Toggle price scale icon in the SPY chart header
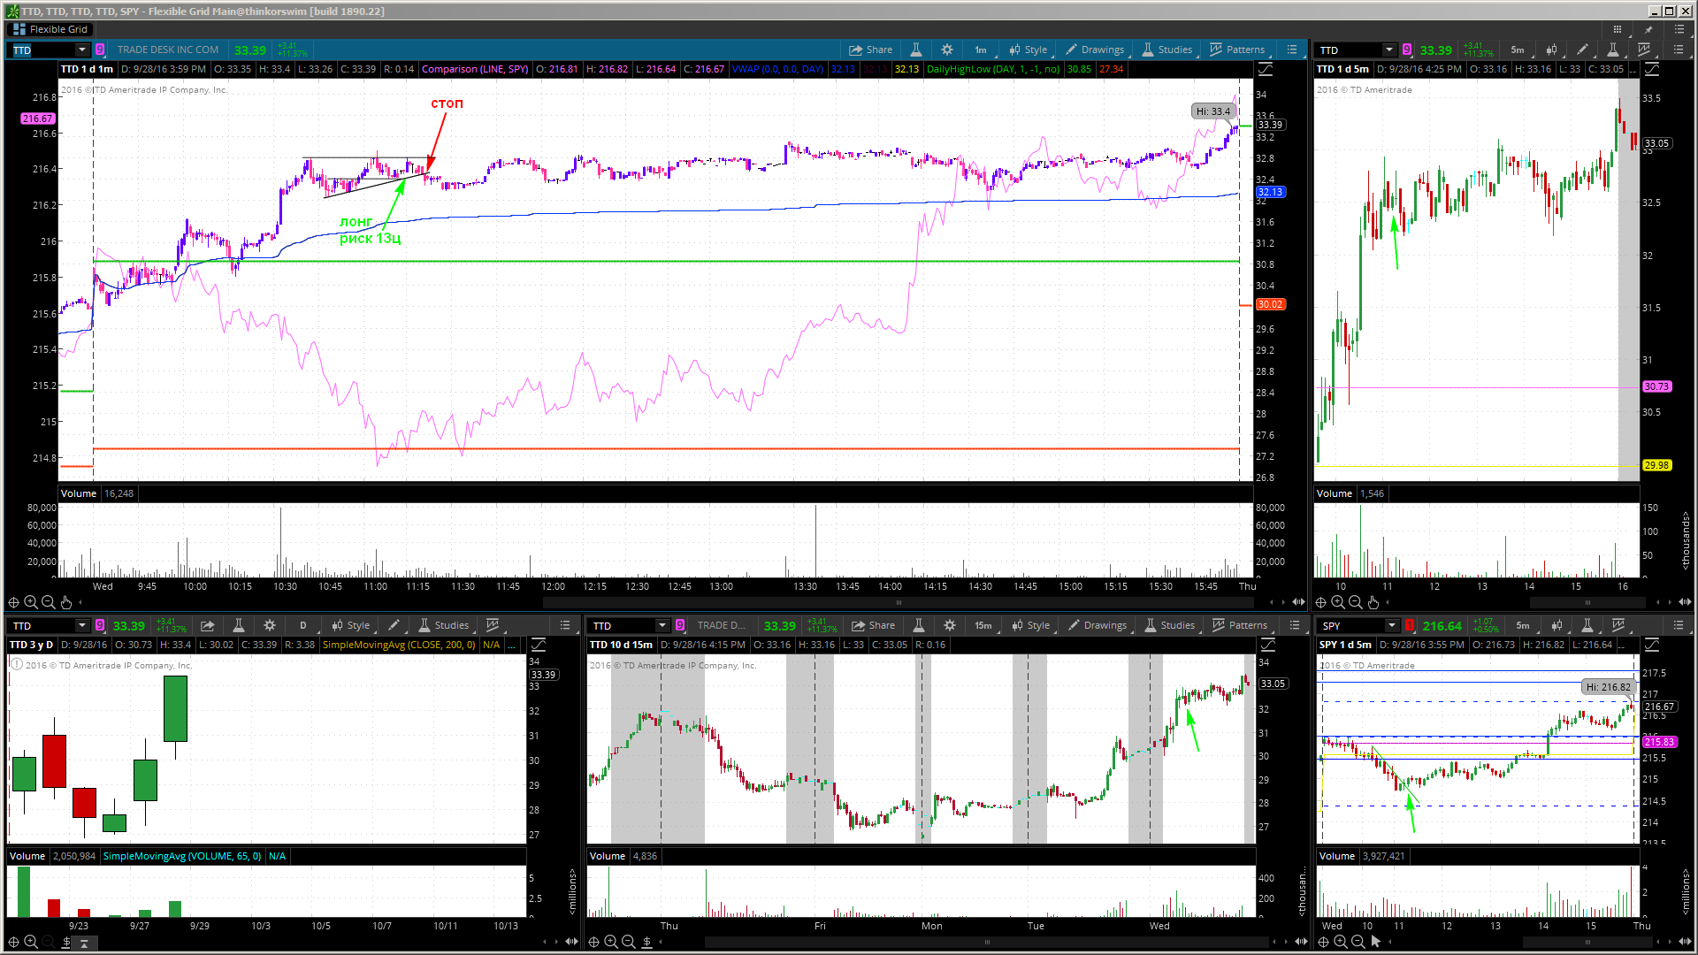The width and height of the screenshot is (1698, 955). [x=1652, y=645]
